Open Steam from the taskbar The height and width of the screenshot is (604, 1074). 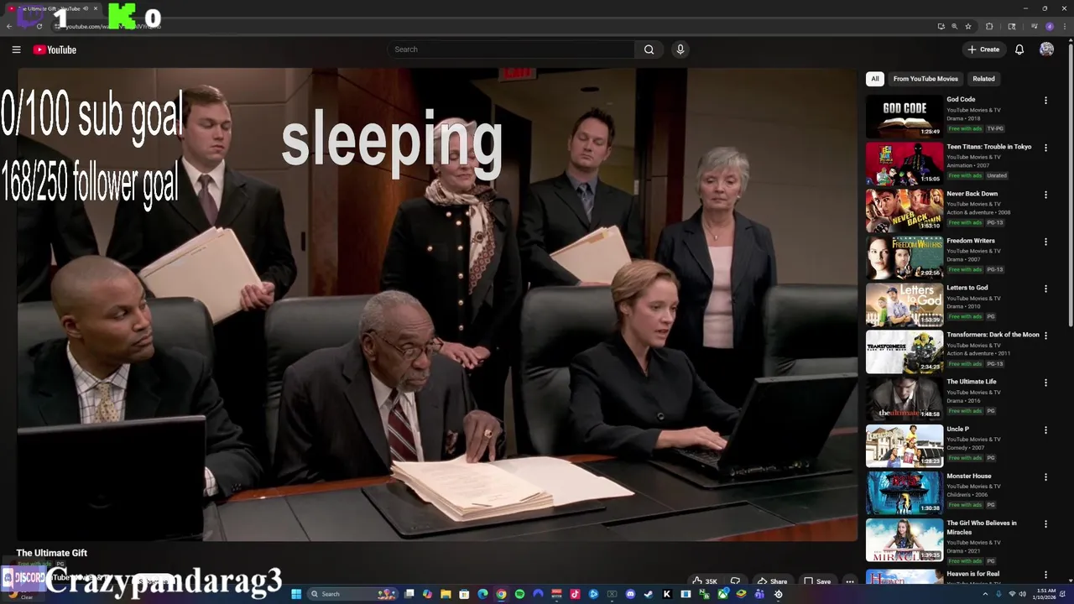click(648, 594)
